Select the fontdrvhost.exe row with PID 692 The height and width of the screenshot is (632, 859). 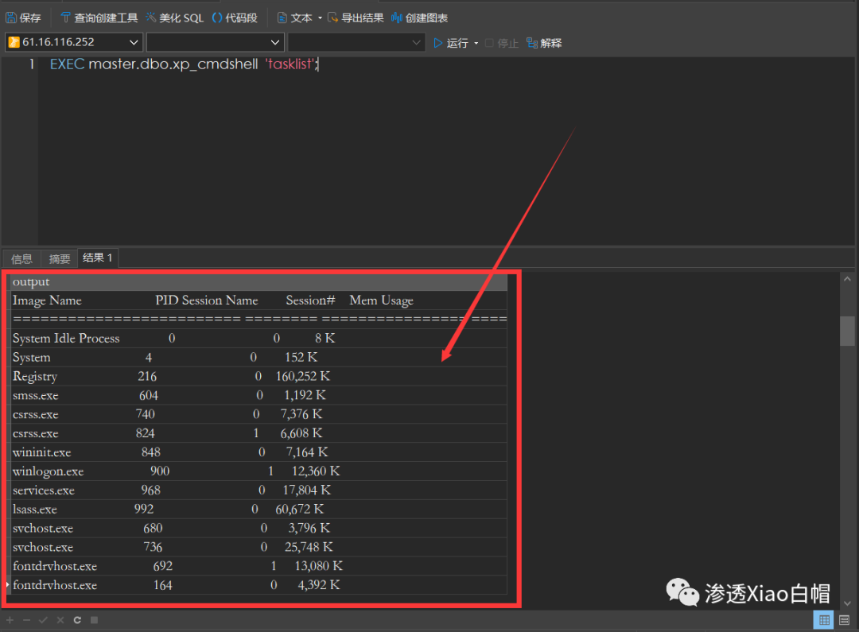[x=259, y=566]
